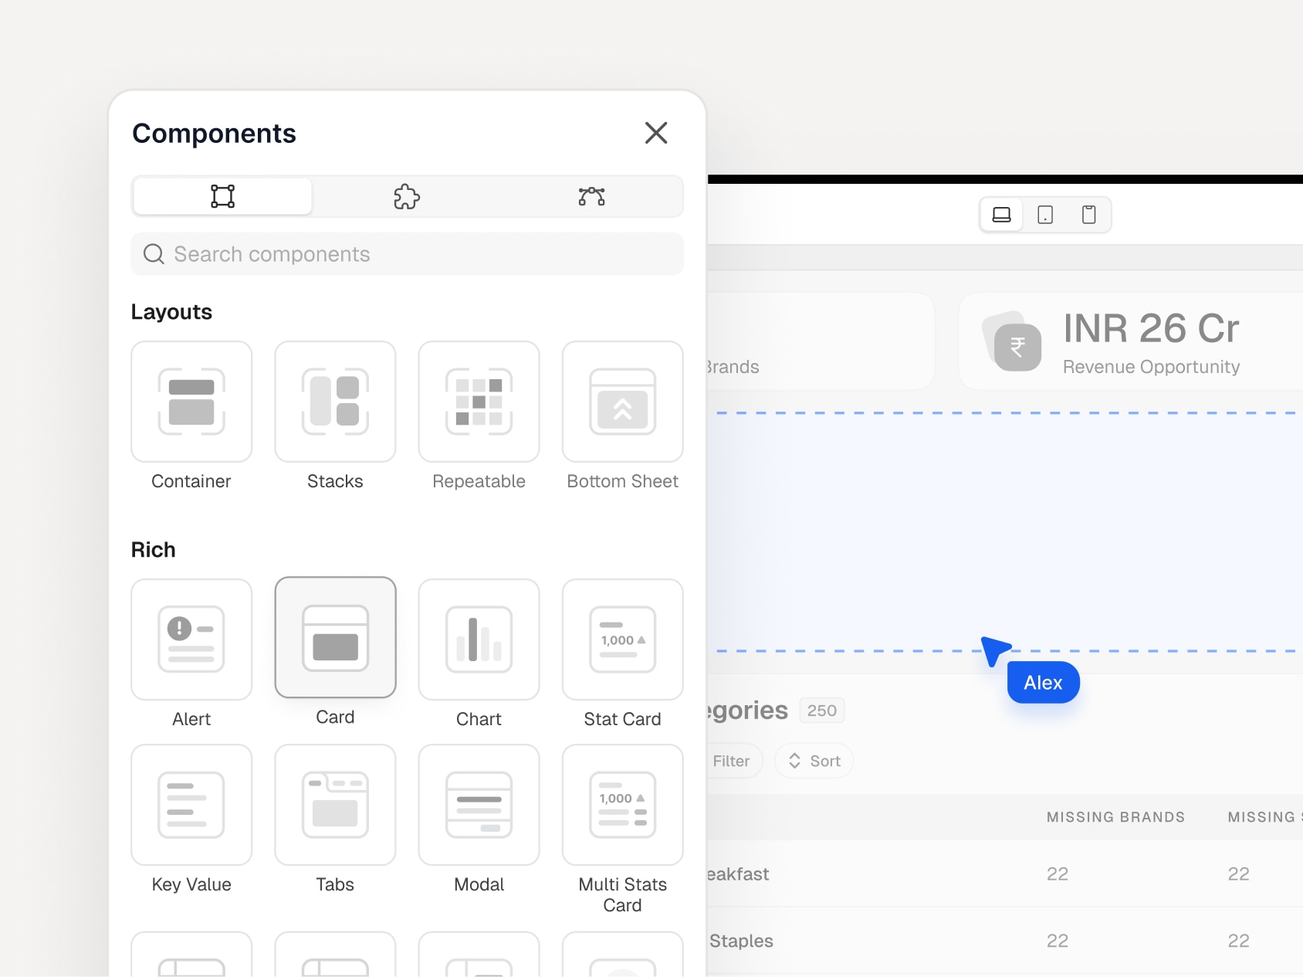This screenshot has width=1303, height=977.
Task: Click the Layouts section heading
Action: click(171, 312)
